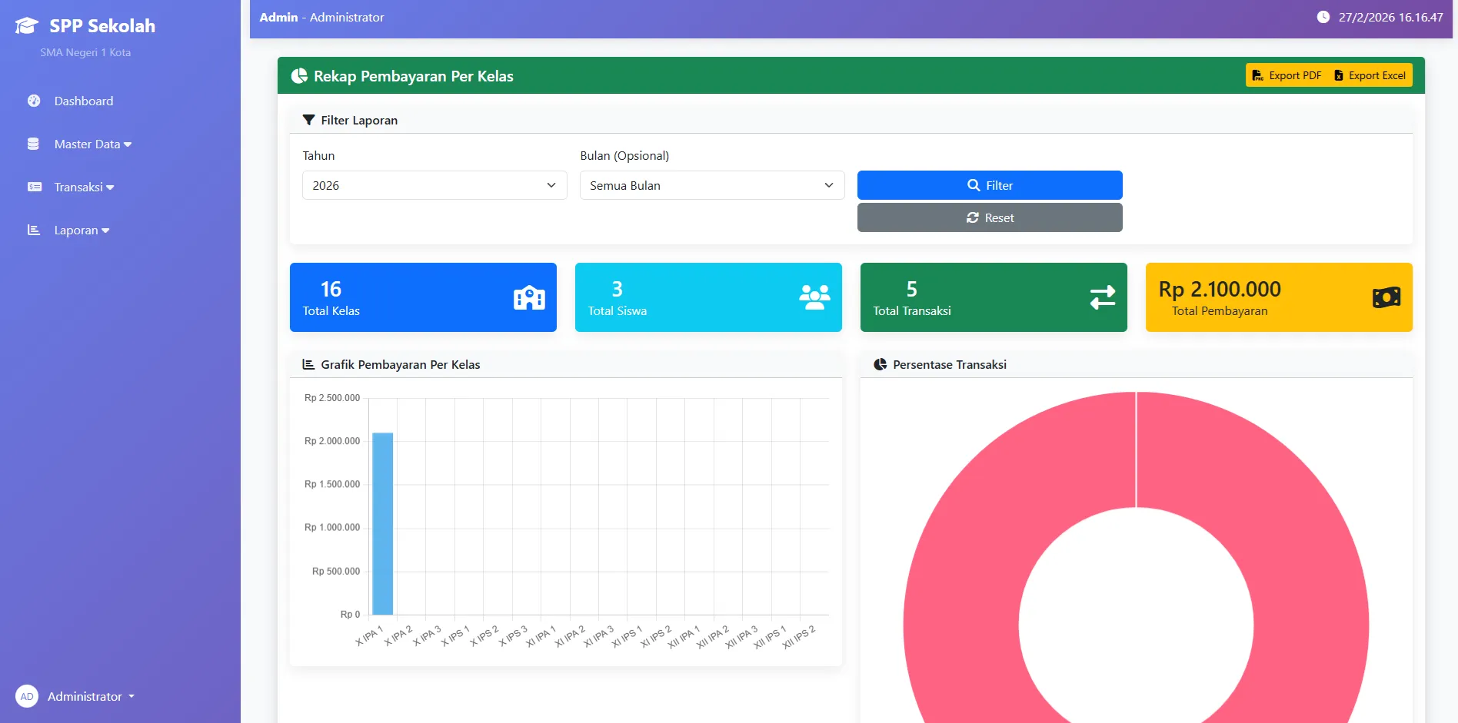Image resolution: width=1458 pixels, height=723 pixels.
Task: Click the funnel icon in Filter Laporan
Action: point(309,120)
